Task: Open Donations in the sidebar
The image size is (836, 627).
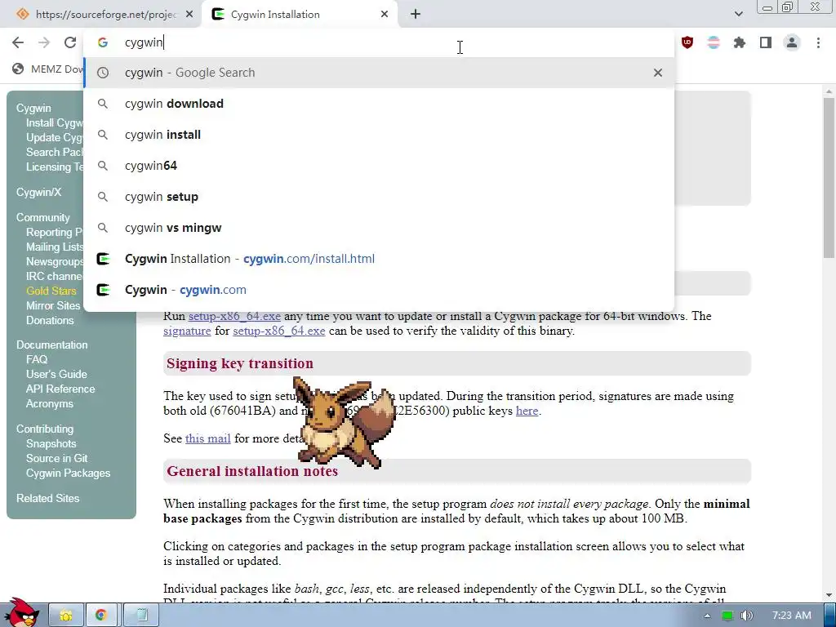Action: pyautogui.click(x=50, y=320)
